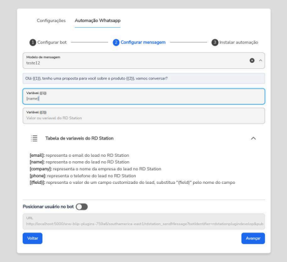Click the step 3 circle icon
Viewport: 287px width, 262px height.
[x=214, y=42]
